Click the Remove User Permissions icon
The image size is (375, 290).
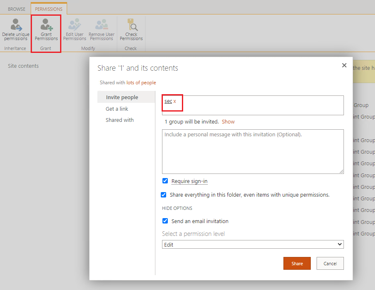point(101,28)
